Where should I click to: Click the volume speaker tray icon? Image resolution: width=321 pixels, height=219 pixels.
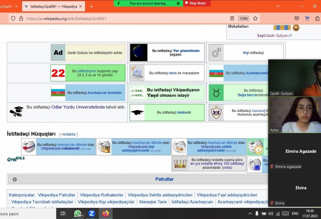pyautogui.click(x=271, y=214)
